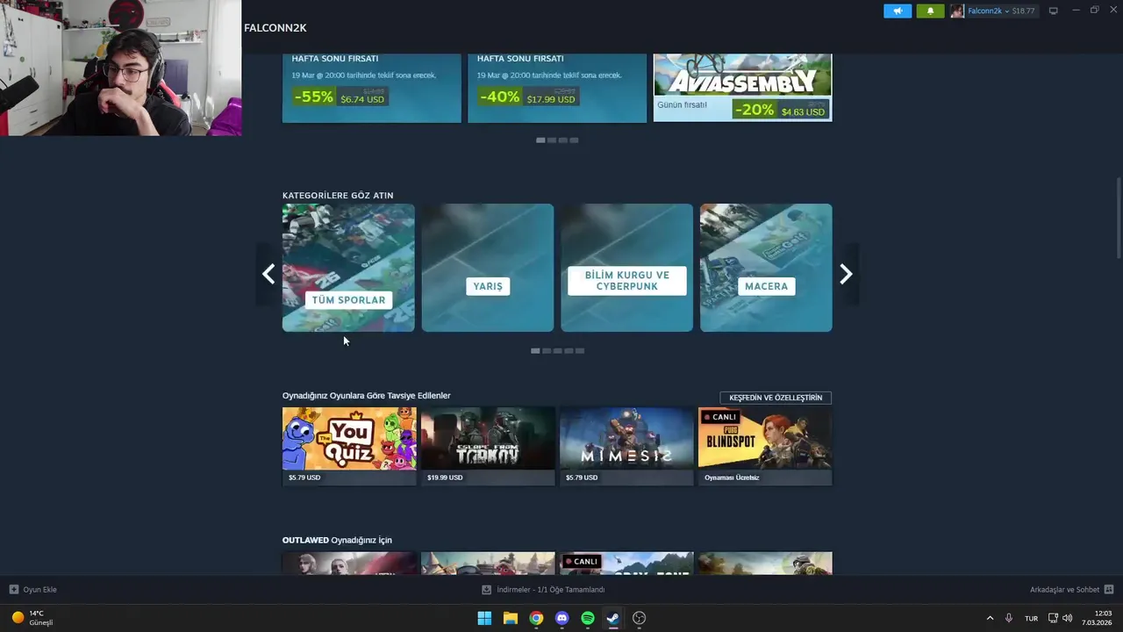
Task: Go to next category with right arrow
Action: coord(846,275)
